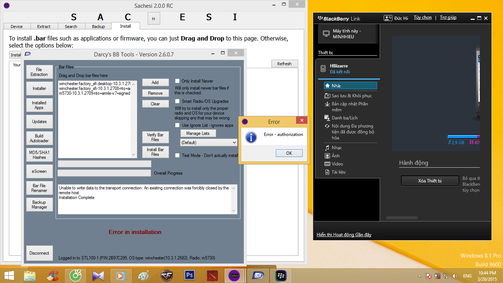Screen dimensions: 503x283
Task: Open the network tray icon
Action: pos(446,276)
